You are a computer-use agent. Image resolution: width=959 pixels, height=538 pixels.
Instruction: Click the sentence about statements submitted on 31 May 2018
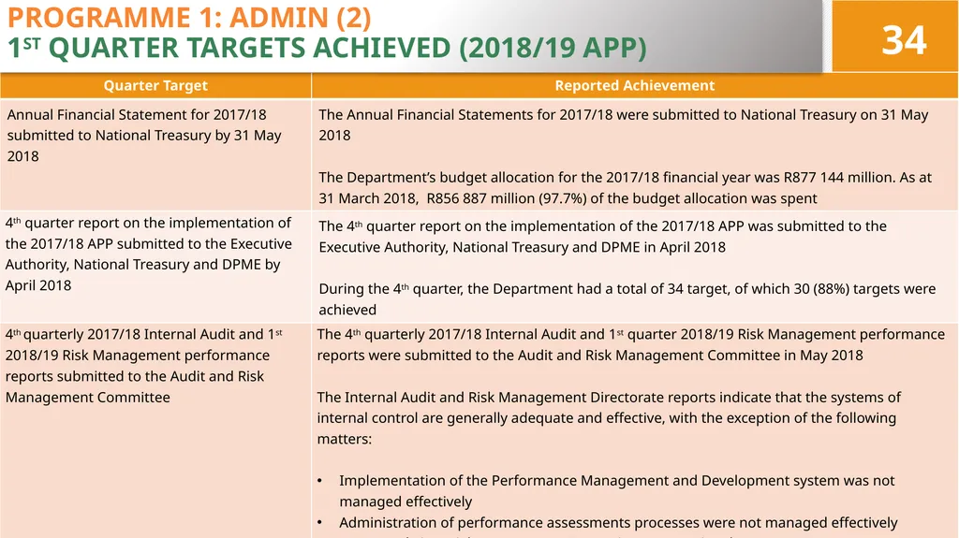coord(623,124)
